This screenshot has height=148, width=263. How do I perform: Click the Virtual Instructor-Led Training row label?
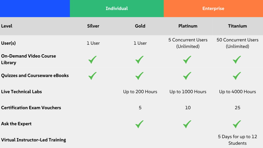33,140
